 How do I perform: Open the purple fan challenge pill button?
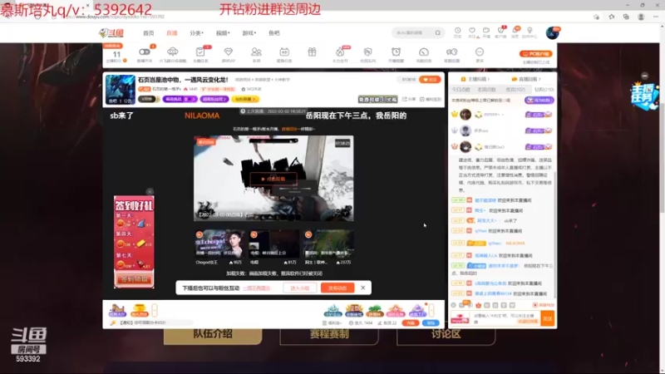coord(180,99)
